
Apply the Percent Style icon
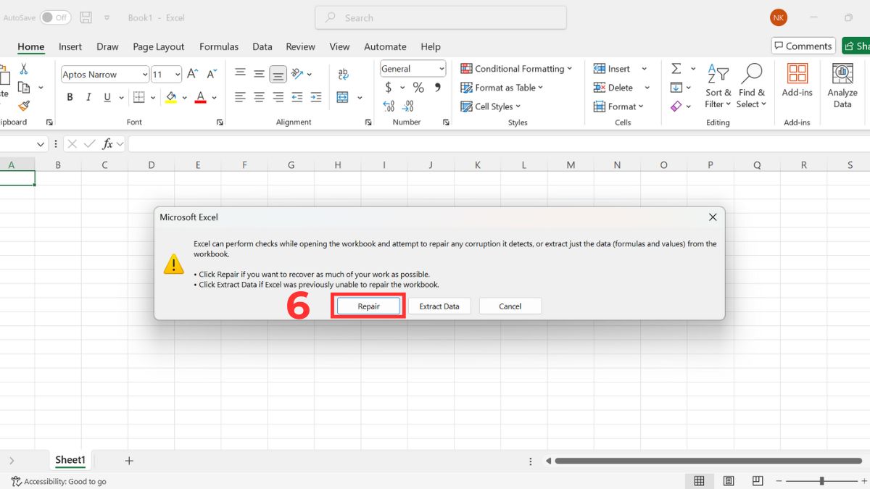tap(418, 88)
